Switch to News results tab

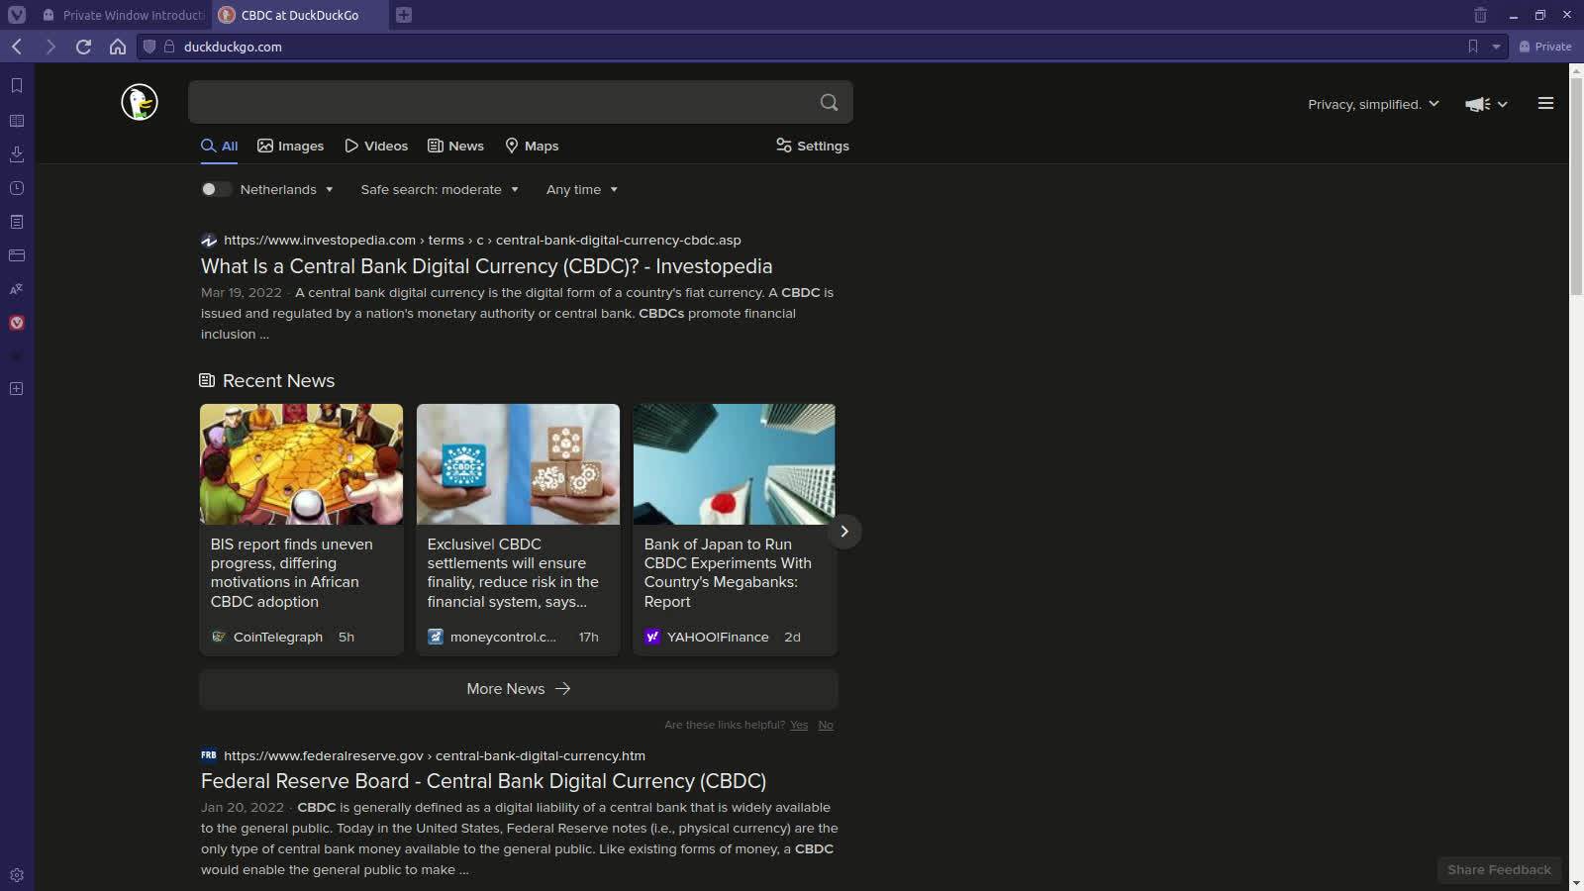click(455, 146)
